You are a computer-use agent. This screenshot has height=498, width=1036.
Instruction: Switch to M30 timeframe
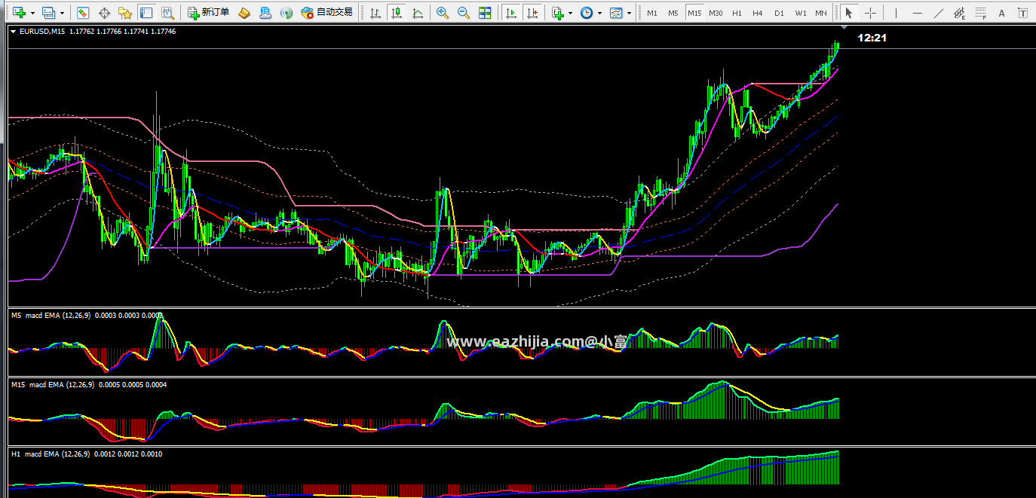(x=716, y=13)
